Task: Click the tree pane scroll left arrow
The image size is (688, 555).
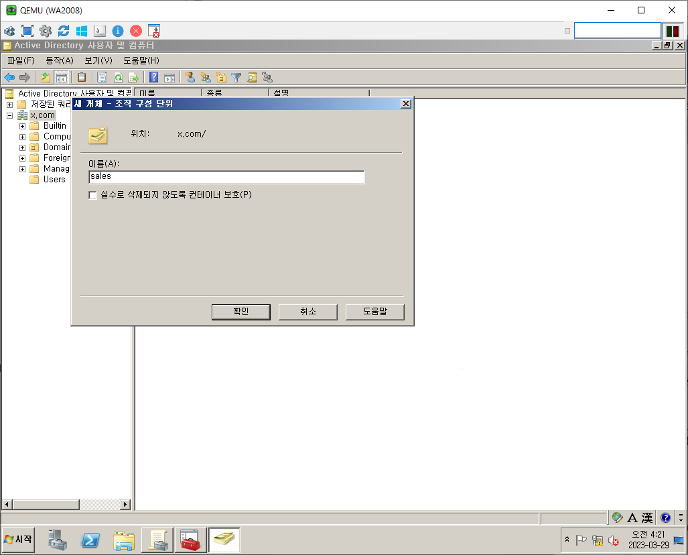Action: pos(7,505)
